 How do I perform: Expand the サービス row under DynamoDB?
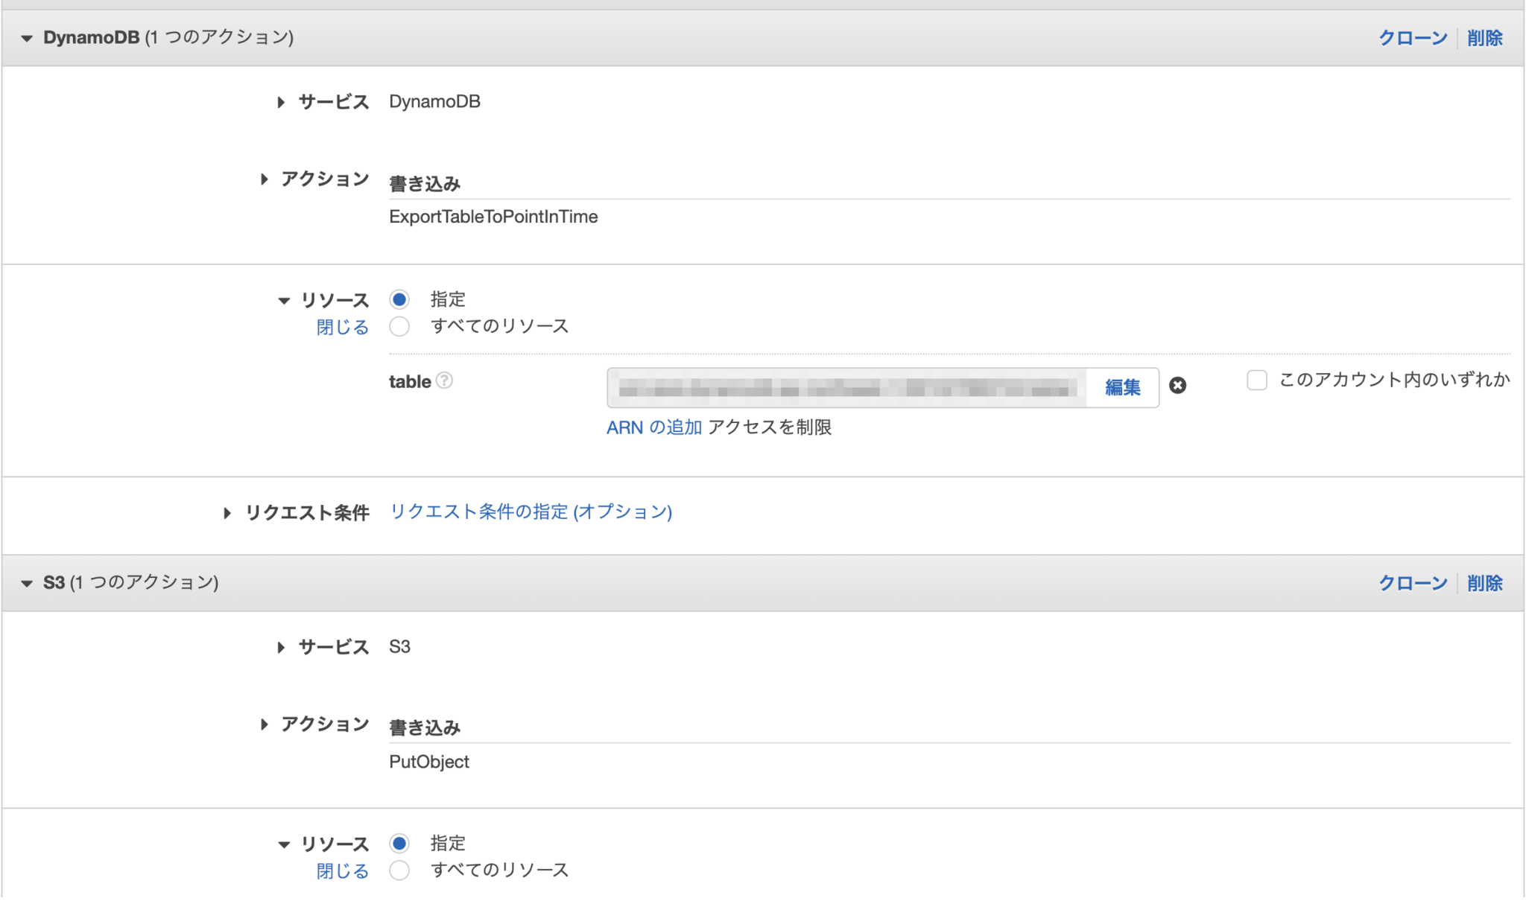click(x=282, y=102)
